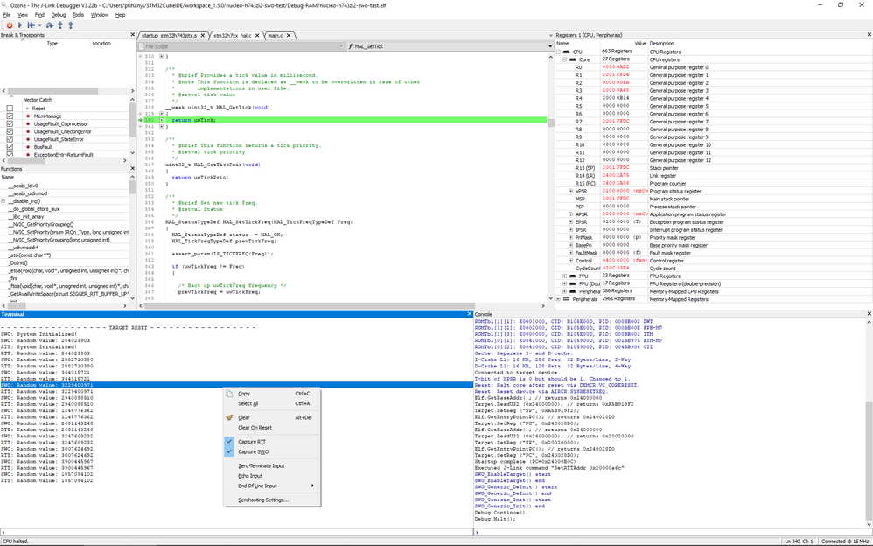Click the Step Into toolbar icon
Viewport: 873px width, 546px height.
(x=60, y=25)
